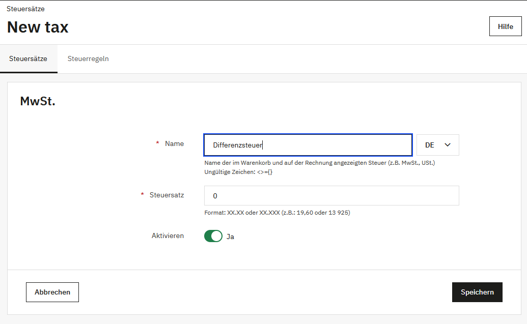Click the Name field containing Differenzsteuer
This screenshot has width=527, height=324.
pyautogui.click(x=308, y=145)
